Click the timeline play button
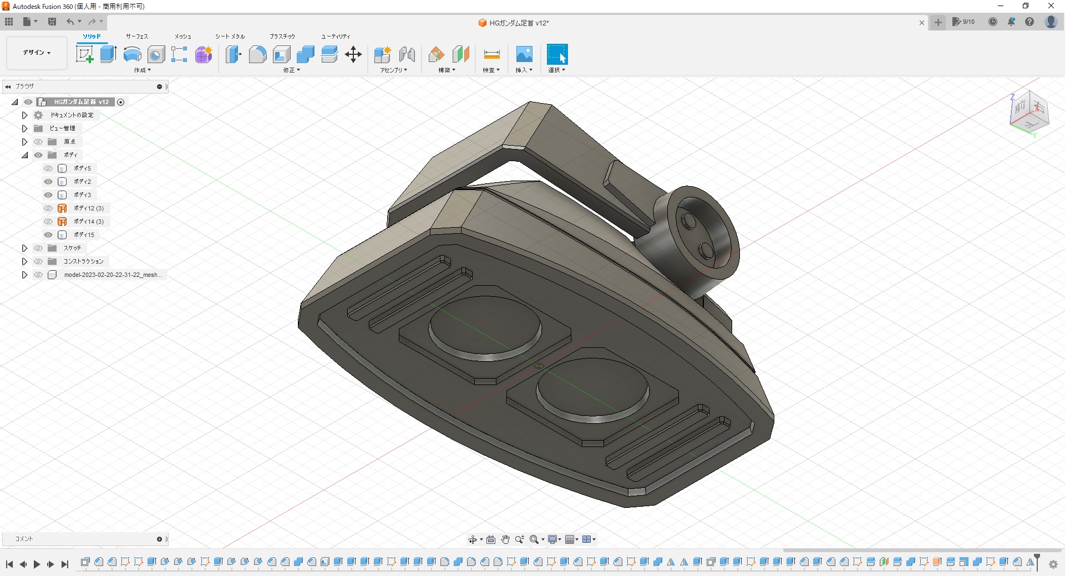Screen dimensions: 1065x576 37,564
